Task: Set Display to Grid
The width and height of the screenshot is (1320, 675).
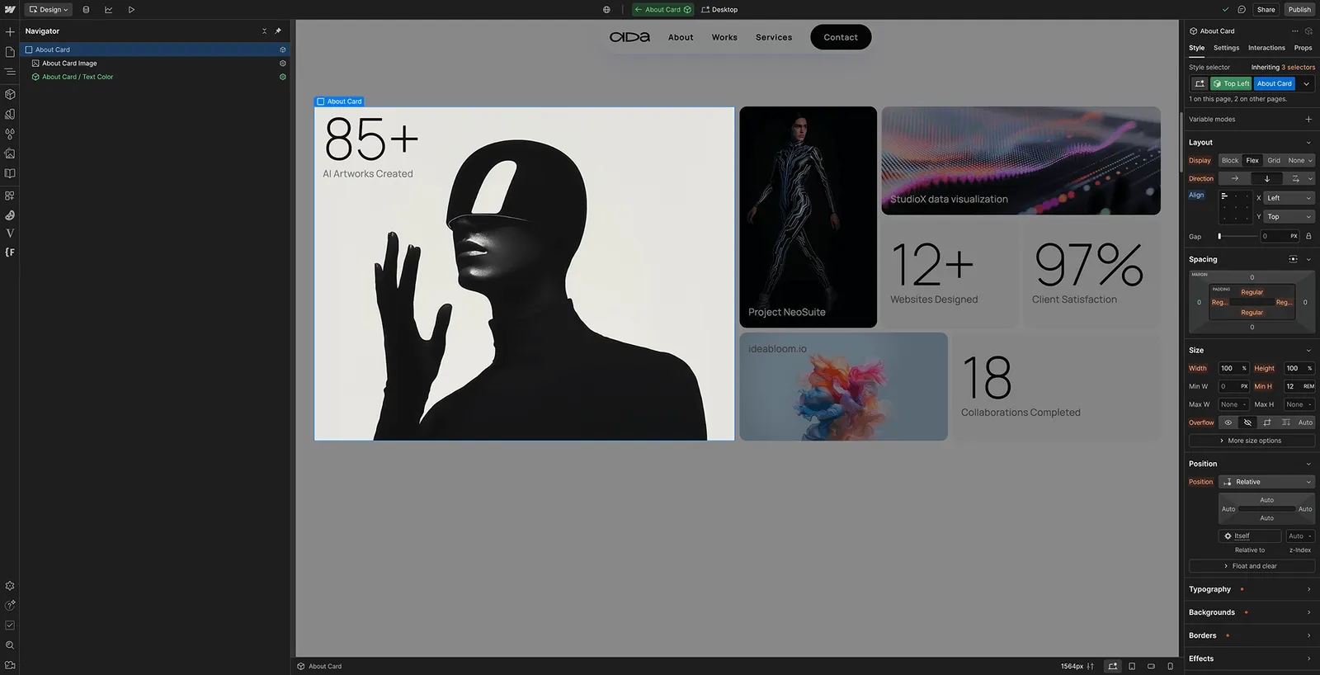Action: (1274, 161)
